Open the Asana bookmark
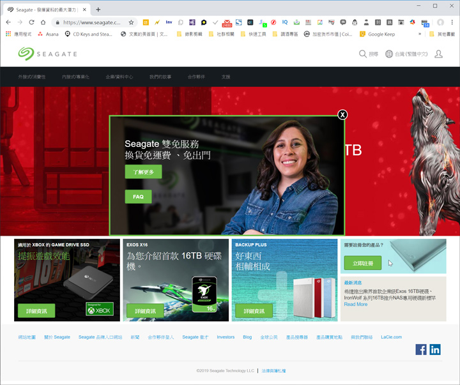 [48, 34]
